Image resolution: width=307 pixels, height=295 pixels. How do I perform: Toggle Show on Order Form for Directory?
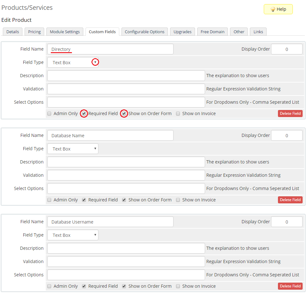124,114
